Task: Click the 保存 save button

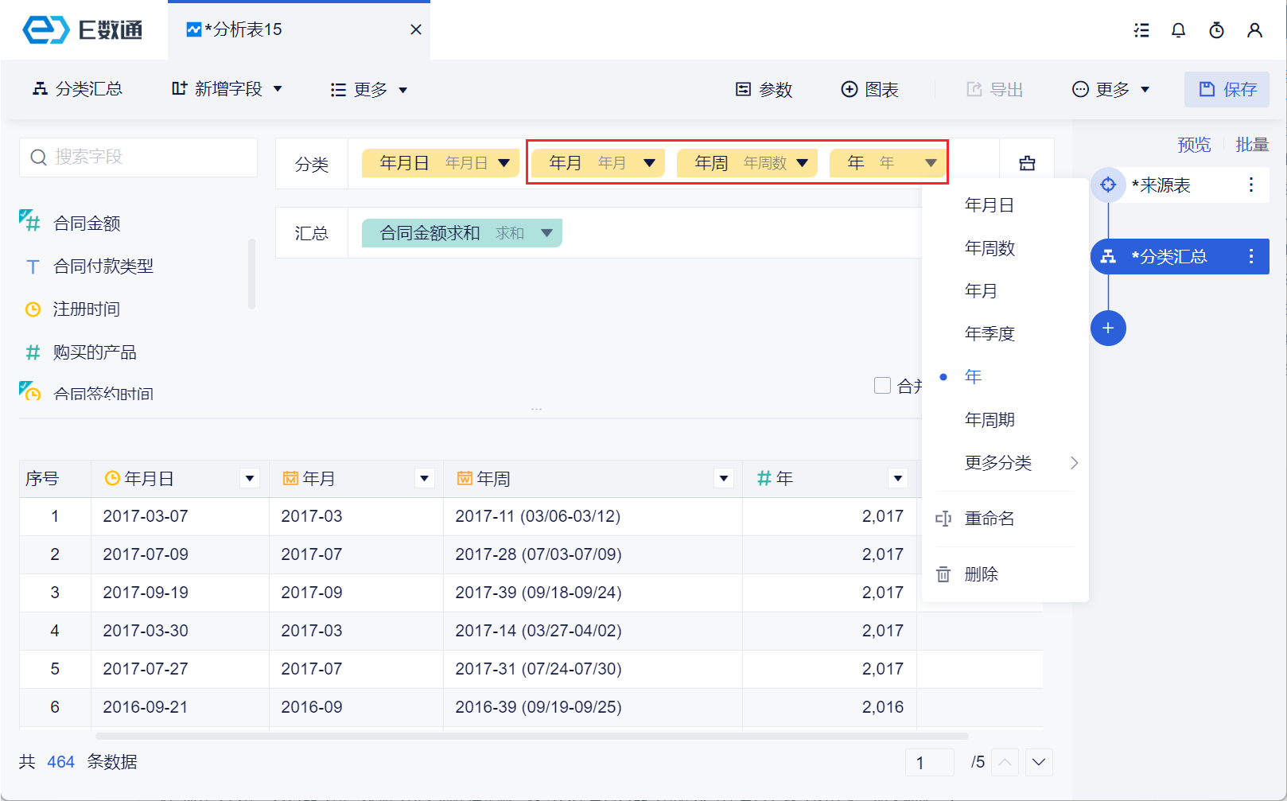Action: 1227,89
